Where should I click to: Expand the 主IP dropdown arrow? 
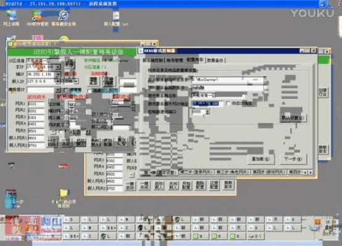coord(57,67)
